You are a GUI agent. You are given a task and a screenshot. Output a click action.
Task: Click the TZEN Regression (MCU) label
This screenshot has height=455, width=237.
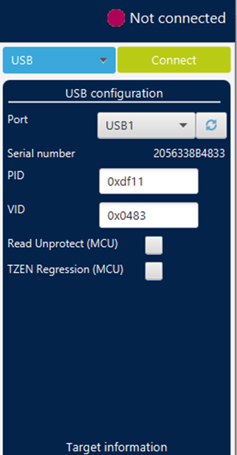[66, 269]
